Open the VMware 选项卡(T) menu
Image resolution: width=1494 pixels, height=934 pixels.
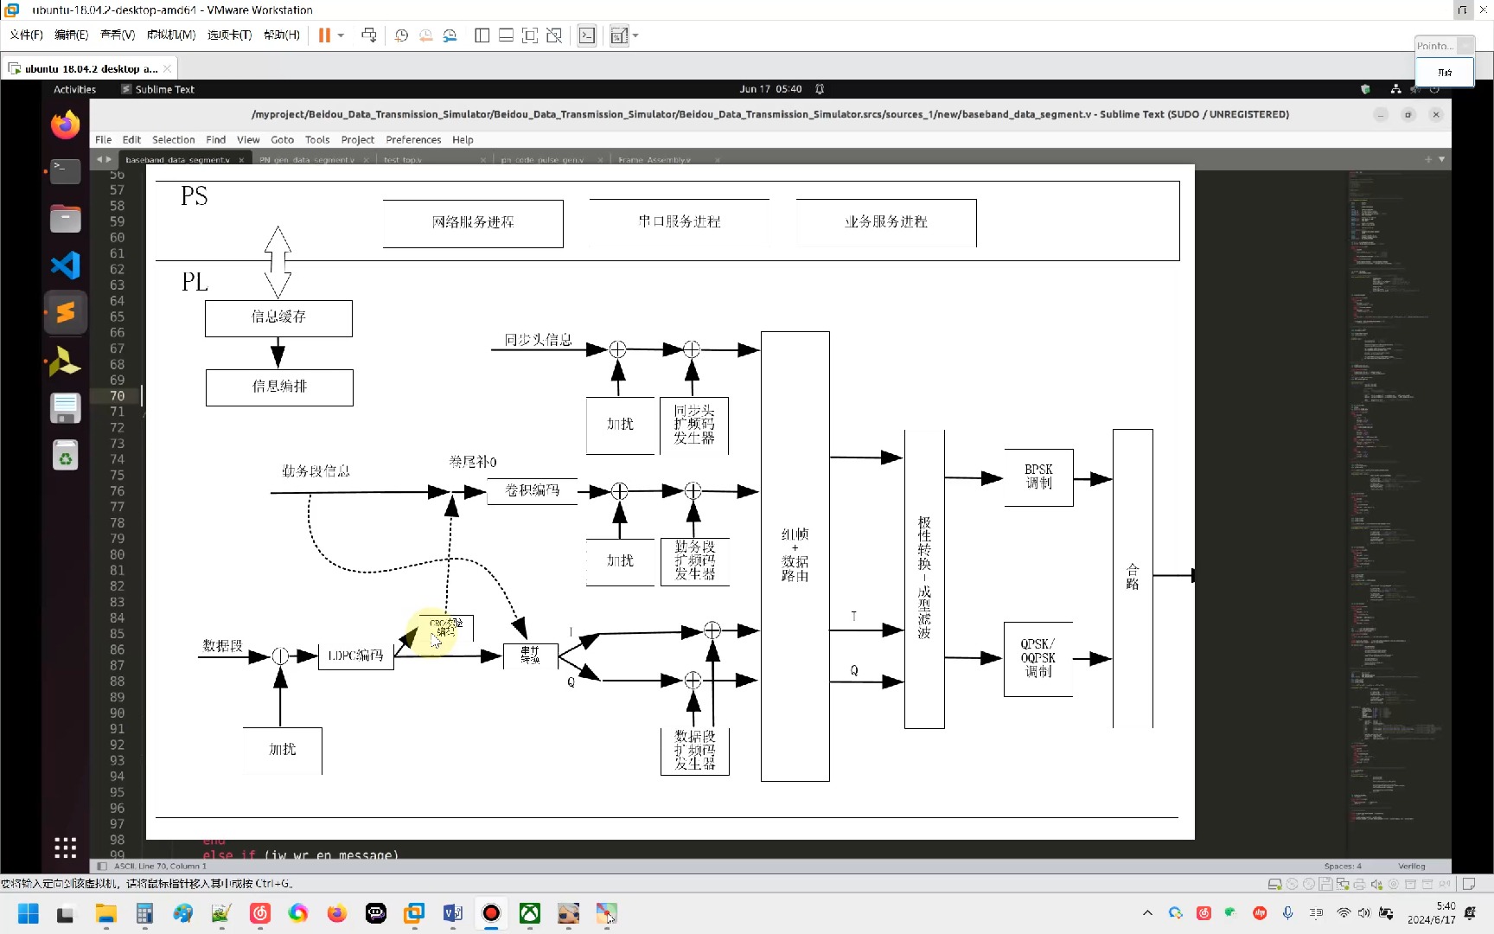click(229, 35)
